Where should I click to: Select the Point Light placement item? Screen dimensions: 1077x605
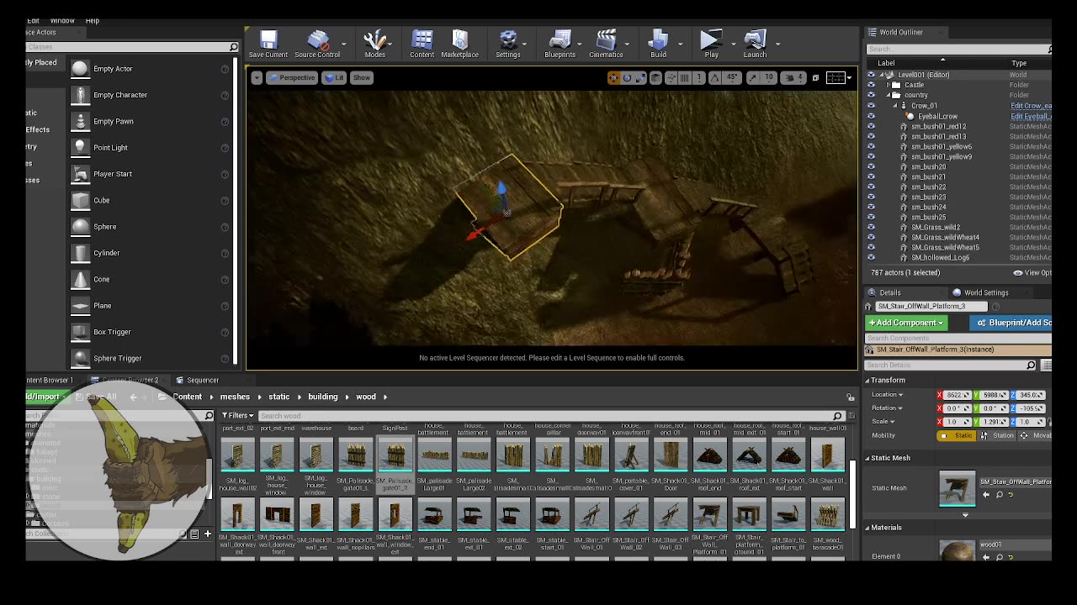pos(150,148)
